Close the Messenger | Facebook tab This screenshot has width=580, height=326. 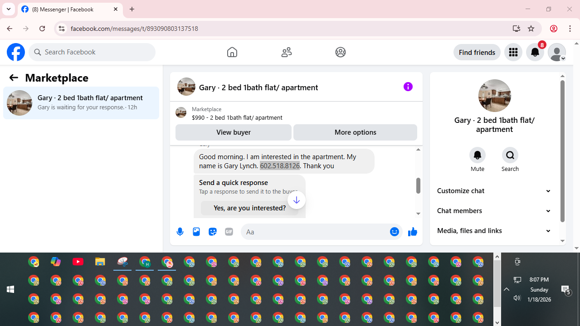pos(116,9)
